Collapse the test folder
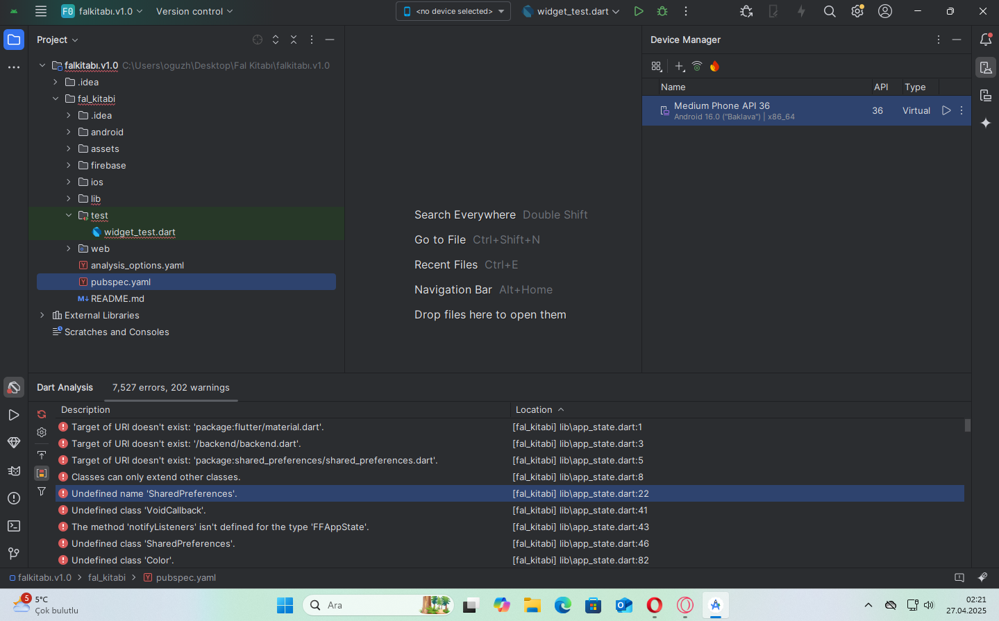 coord(69,216)
